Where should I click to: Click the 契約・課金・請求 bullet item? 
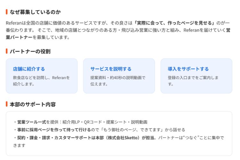pos(119,141)
